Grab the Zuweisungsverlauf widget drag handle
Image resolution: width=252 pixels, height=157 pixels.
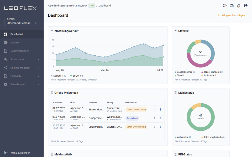[x=52, y=31]
